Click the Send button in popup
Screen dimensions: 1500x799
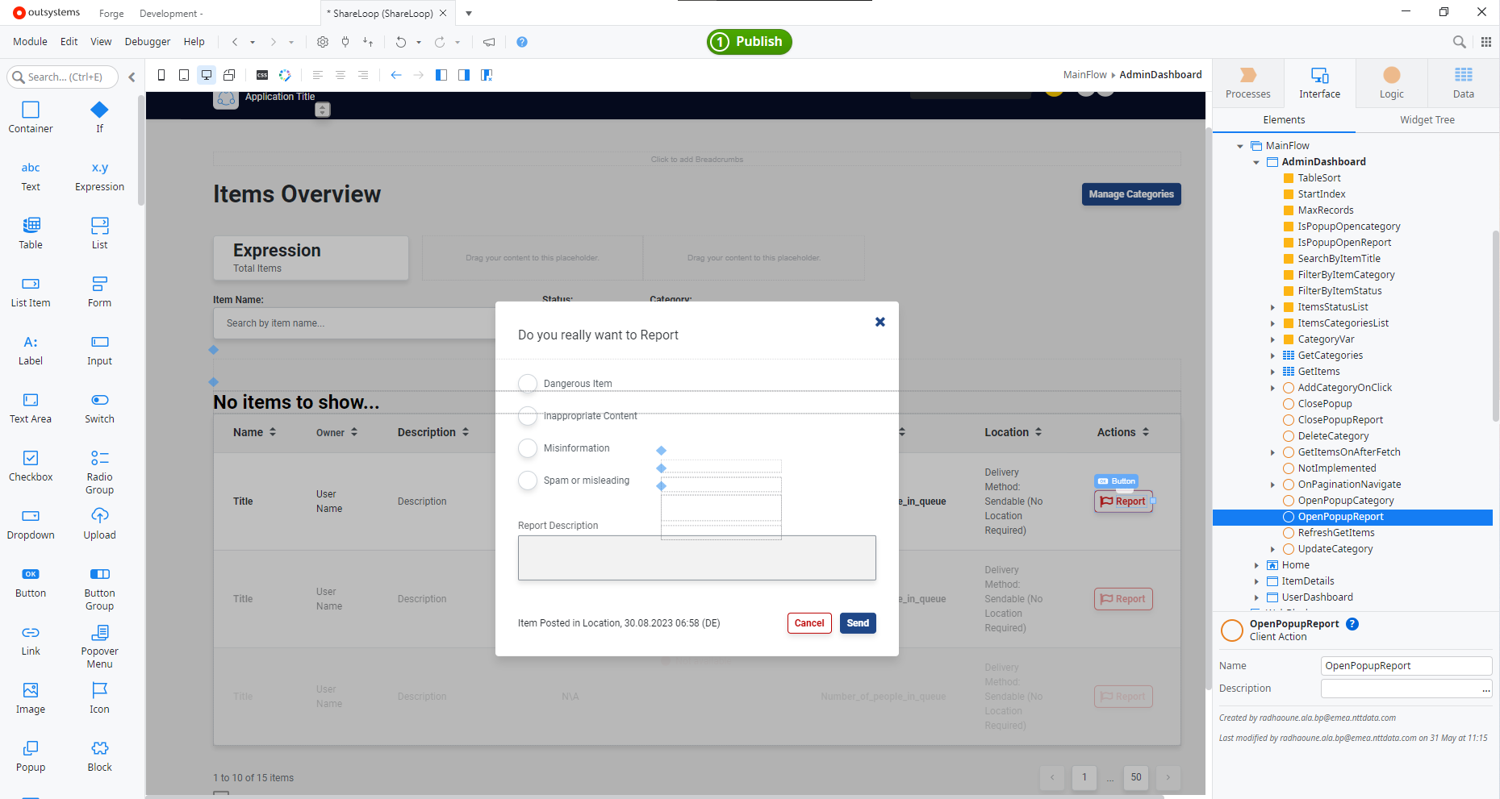tap(858, 623)
